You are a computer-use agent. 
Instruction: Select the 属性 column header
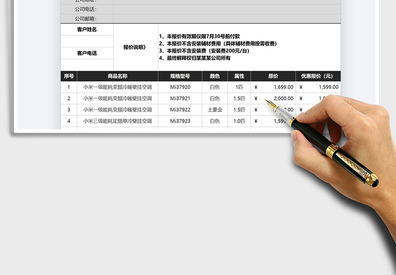pos(239,76)
